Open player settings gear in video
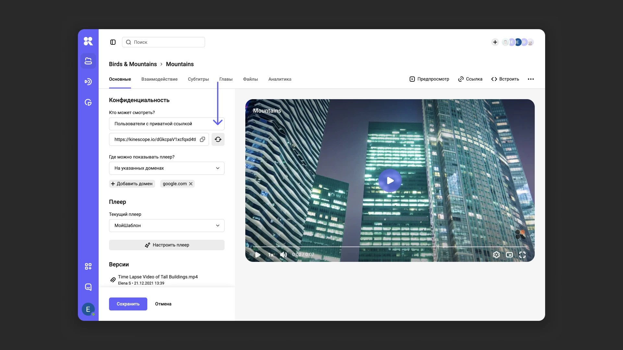Image resolution: width=623 pixels, height=350 pixels. coord(496,255)
